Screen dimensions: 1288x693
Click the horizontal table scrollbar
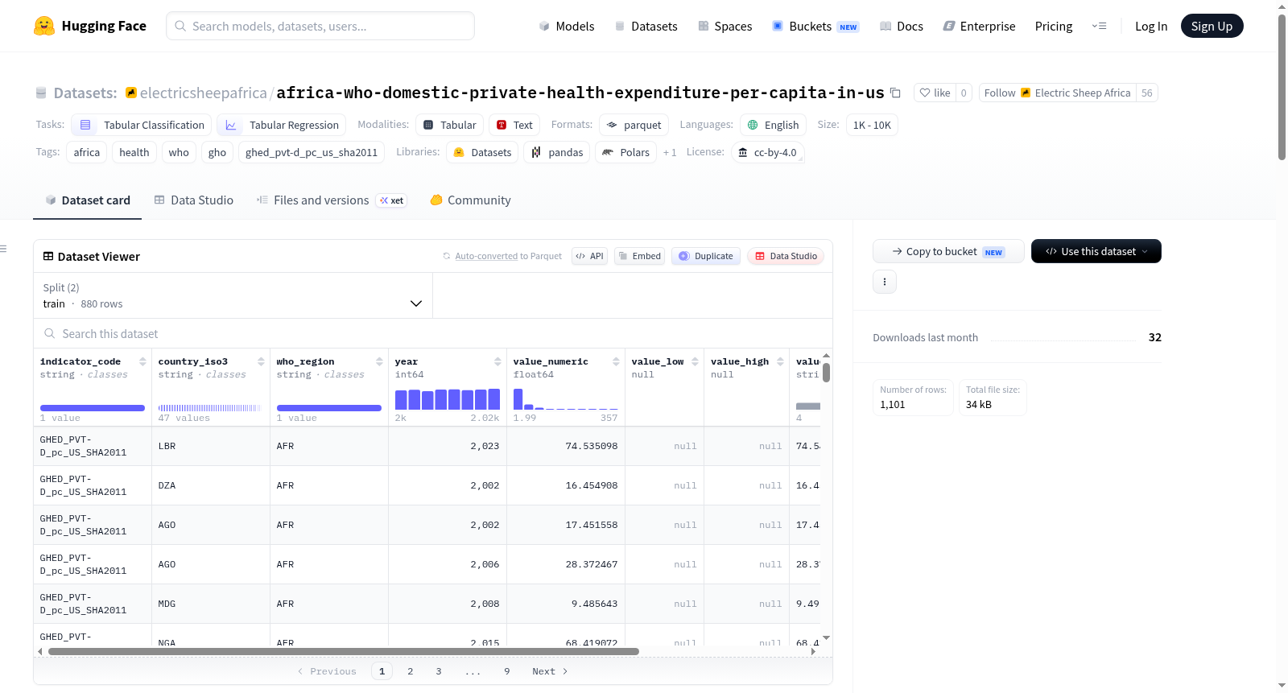[x=344, y=651]
